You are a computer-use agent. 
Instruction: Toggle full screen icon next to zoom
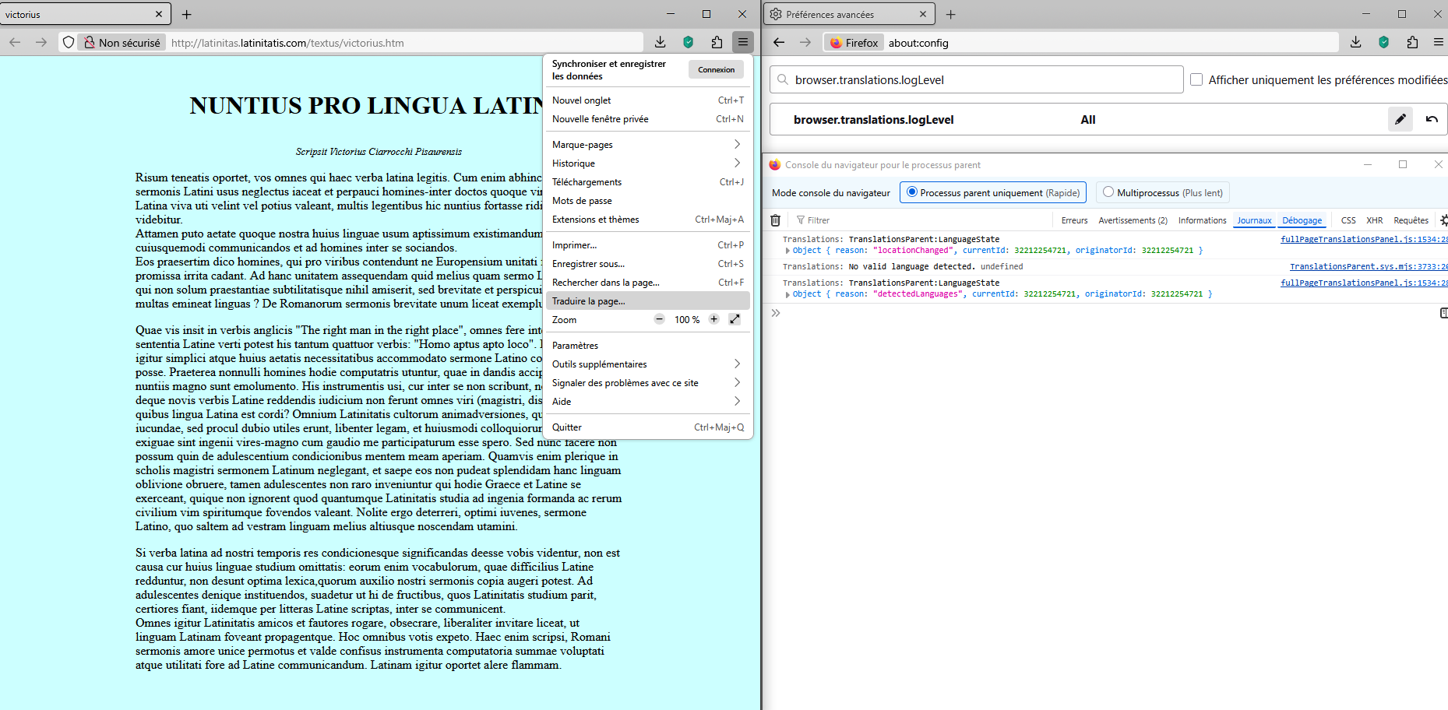click(735, 319)
